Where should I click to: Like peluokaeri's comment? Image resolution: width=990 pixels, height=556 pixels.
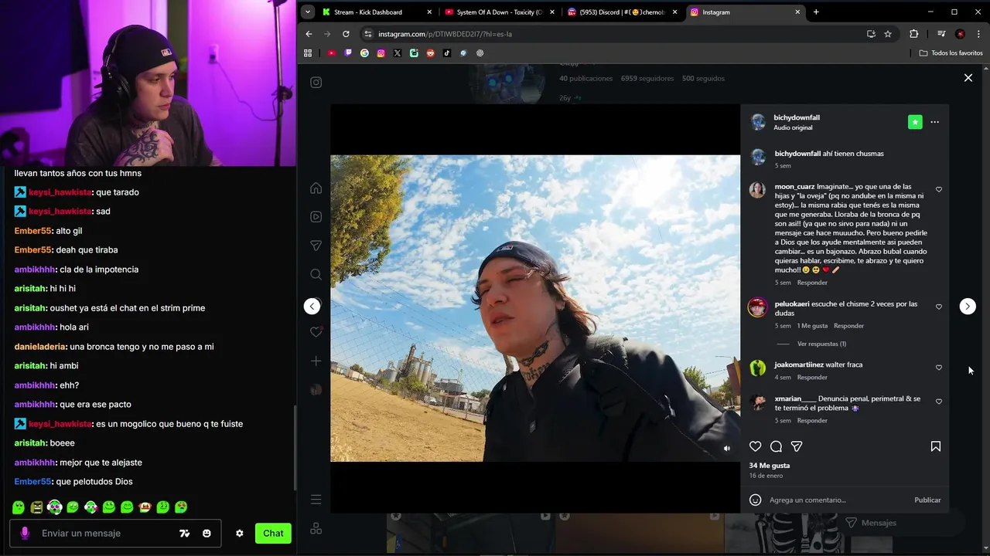pyautogui.click(x=939, y=307)
